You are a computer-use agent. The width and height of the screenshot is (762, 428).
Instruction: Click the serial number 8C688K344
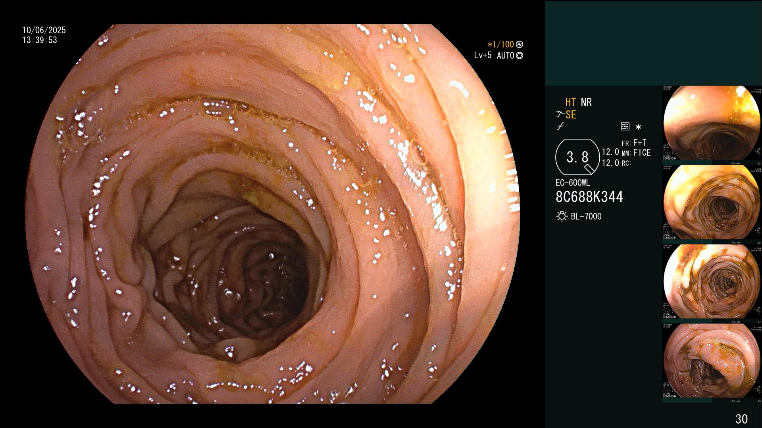pos(589,197)
